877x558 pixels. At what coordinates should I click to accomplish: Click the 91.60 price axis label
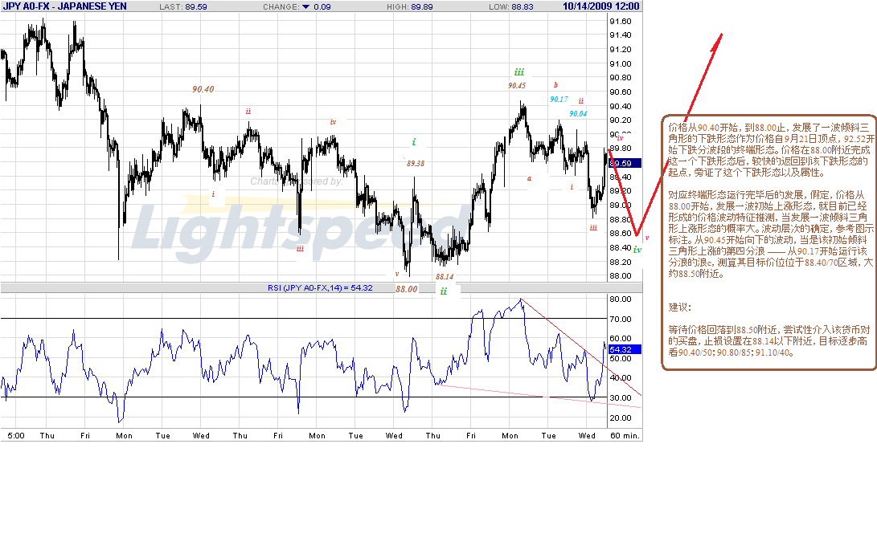pos(621,21)
